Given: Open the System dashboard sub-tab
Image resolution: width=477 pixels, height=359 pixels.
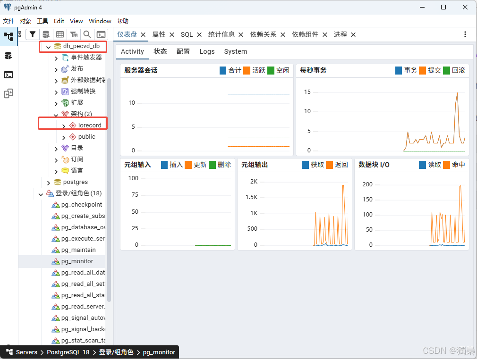Looking at the screenshot, I should click(x=236, y=51).
